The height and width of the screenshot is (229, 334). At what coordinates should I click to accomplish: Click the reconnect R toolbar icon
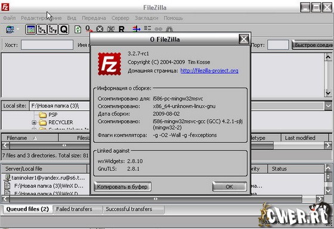(x=122, y=29)
